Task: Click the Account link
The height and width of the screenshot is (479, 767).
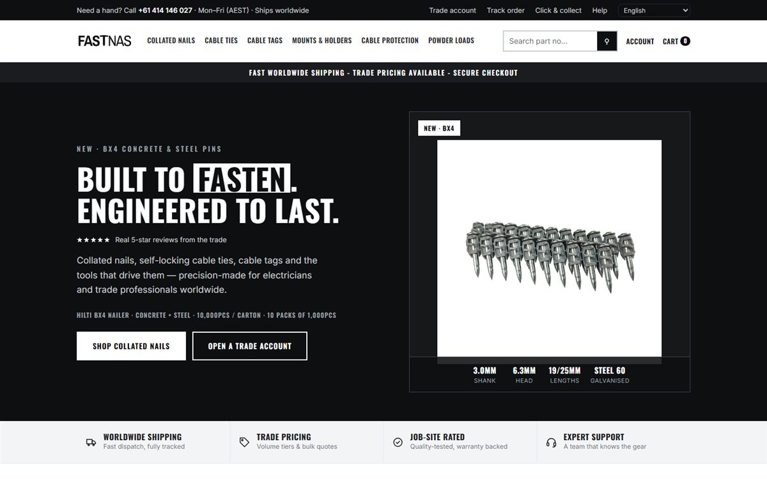Action: (x=640, y=42)
